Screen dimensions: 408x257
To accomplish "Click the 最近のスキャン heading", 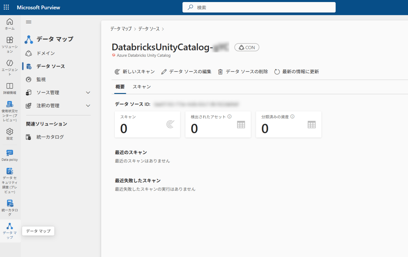I will pos(131,152).
